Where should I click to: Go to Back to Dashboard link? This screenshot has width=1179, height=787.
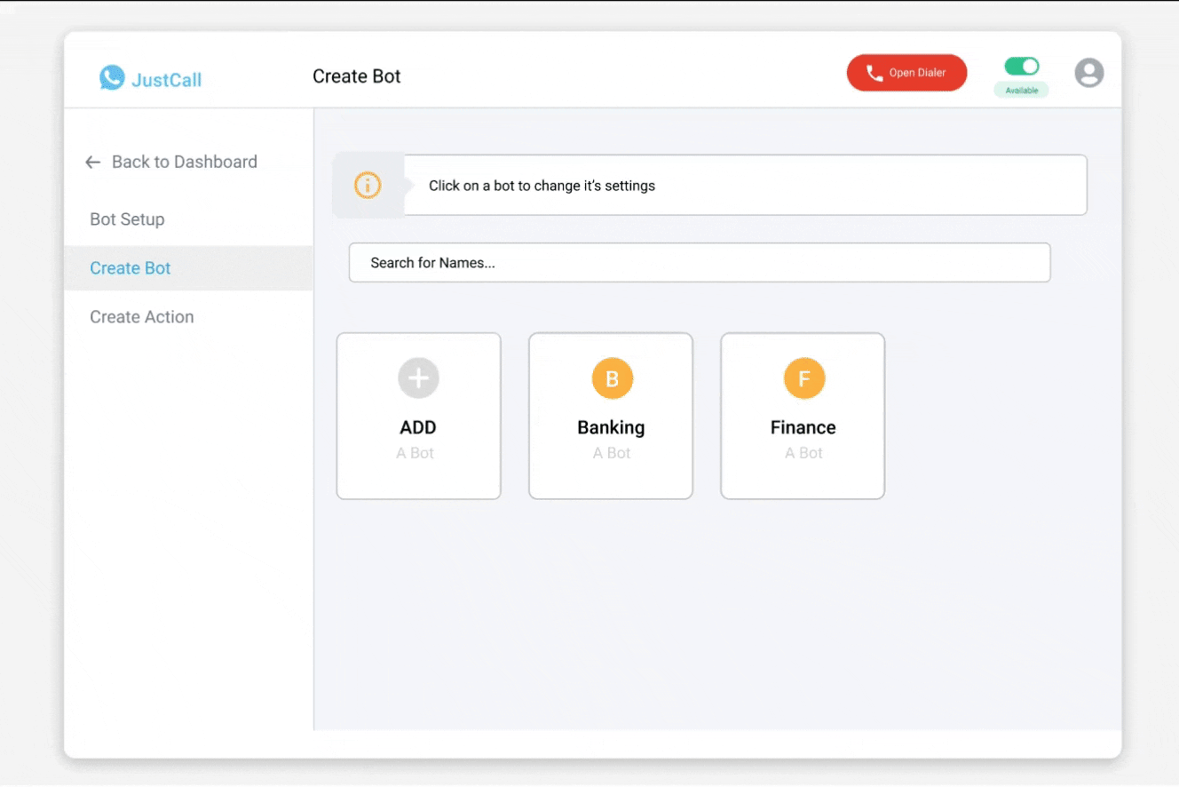click(x=184, y=162)
